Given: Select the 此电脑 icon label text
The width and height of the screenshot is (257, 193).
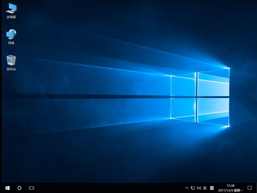Looking at the screenshot, I should (x=11, y=17).
